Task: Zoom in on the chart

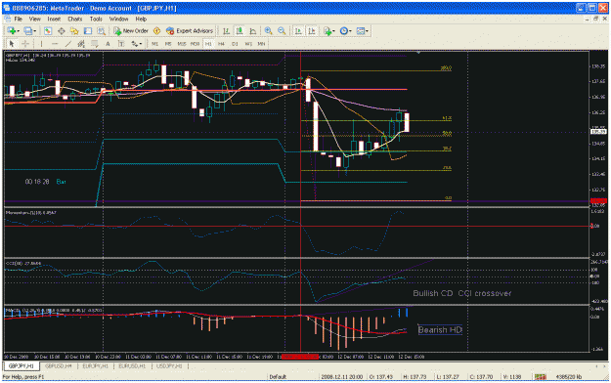Action: coord(268,31)
